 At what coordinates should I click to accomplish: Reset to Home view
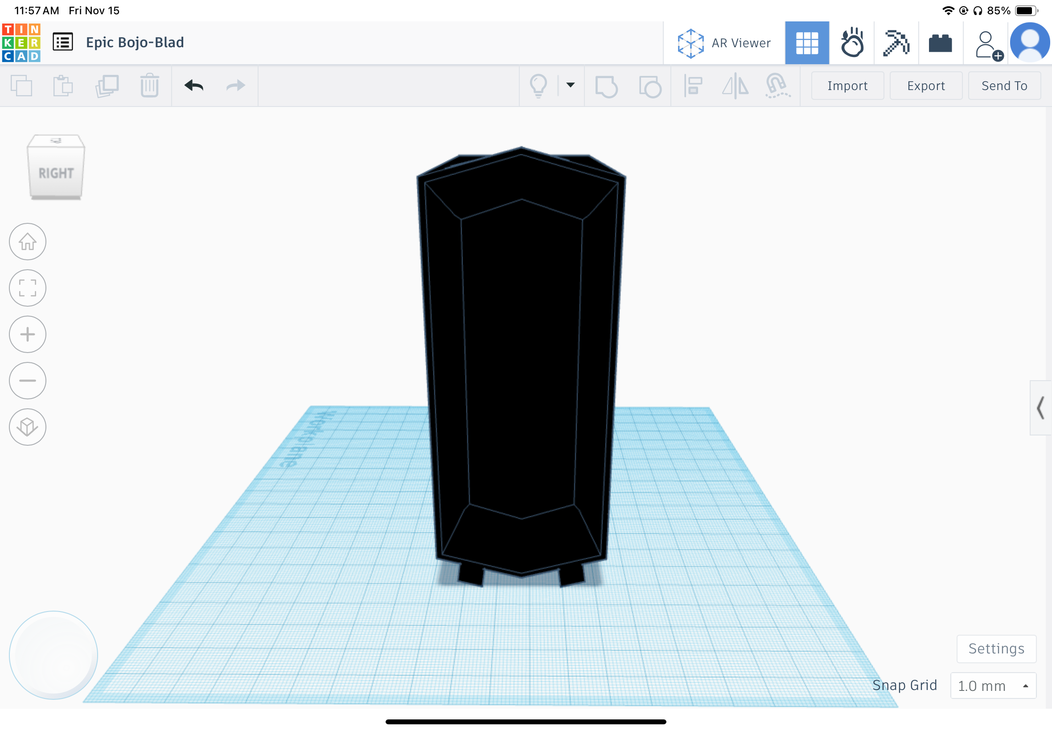[x=28, y=242]
